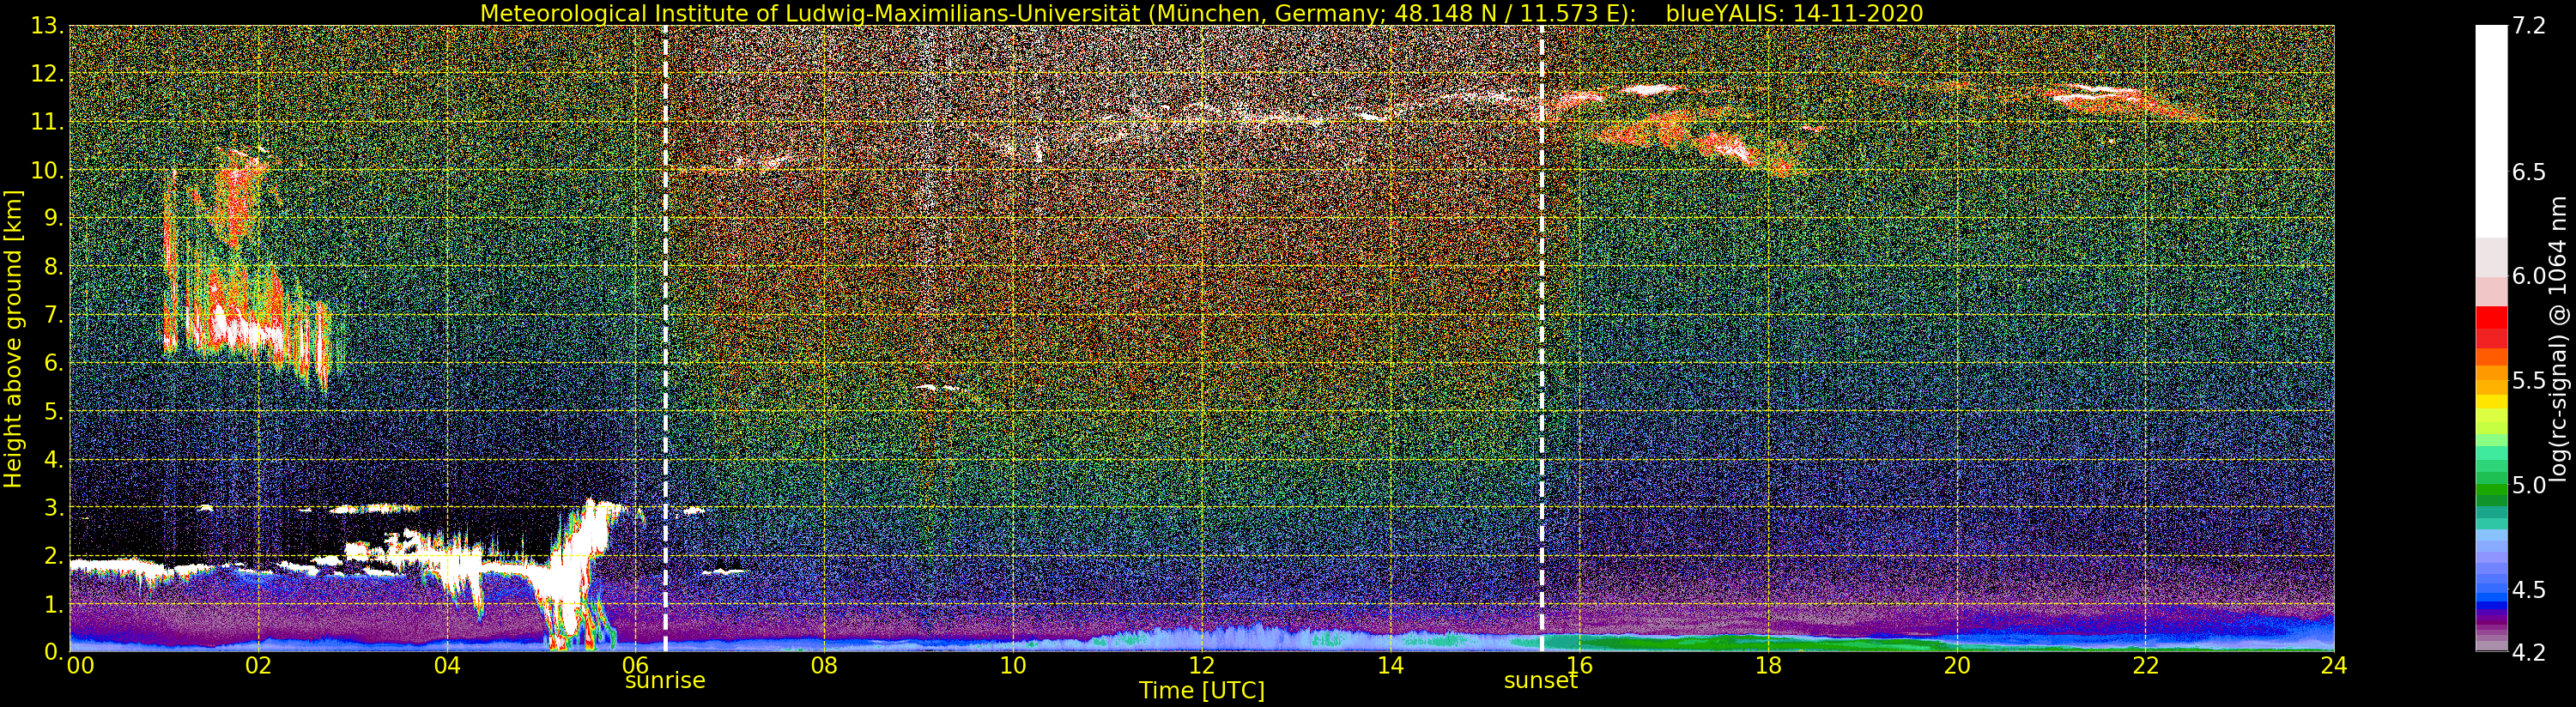Click the time-axis tick label '24'
Viewport: 2576px width, 707px height.
pos(2333,666)
